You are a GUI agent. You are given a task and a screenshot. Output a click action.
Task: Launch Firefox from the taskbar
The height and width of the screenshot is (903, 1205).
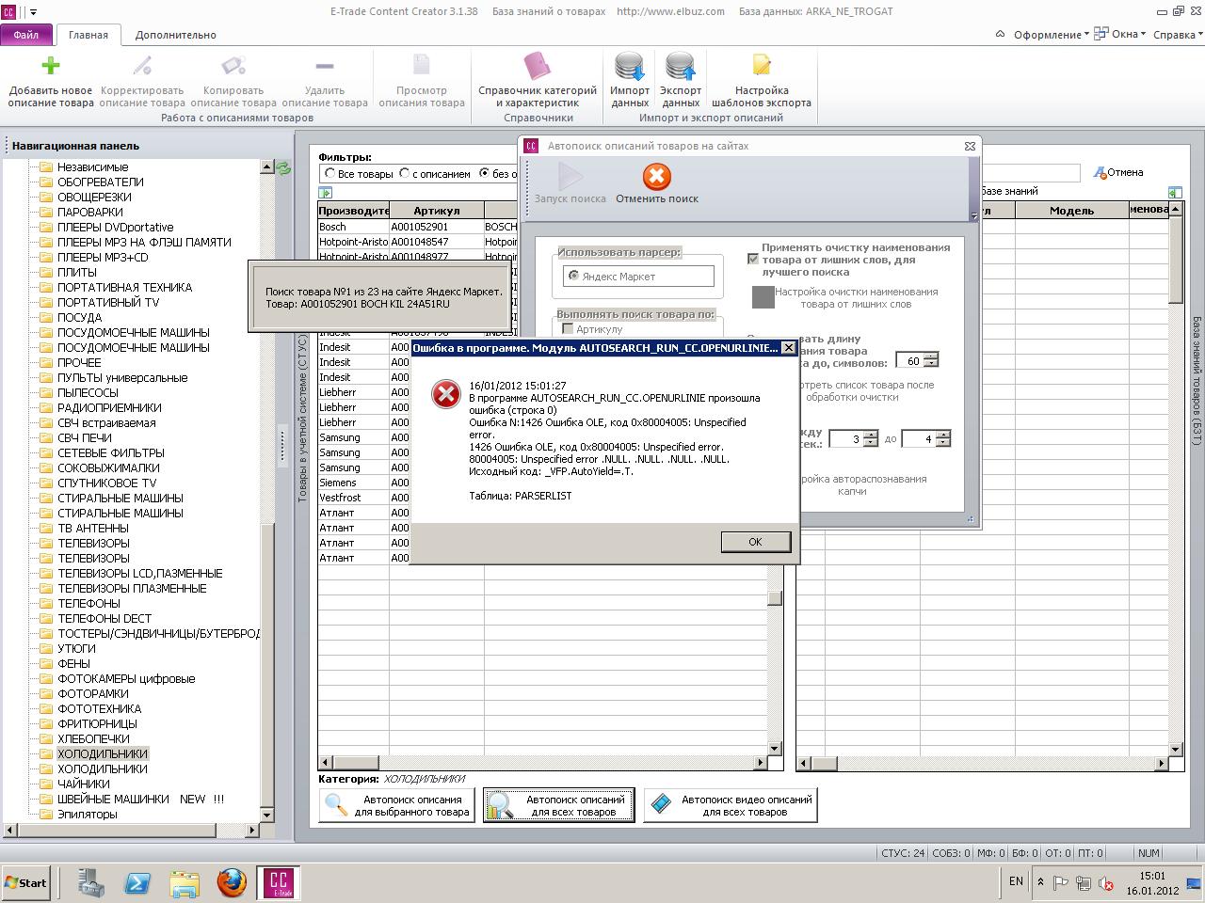click(x=232, y=882)
